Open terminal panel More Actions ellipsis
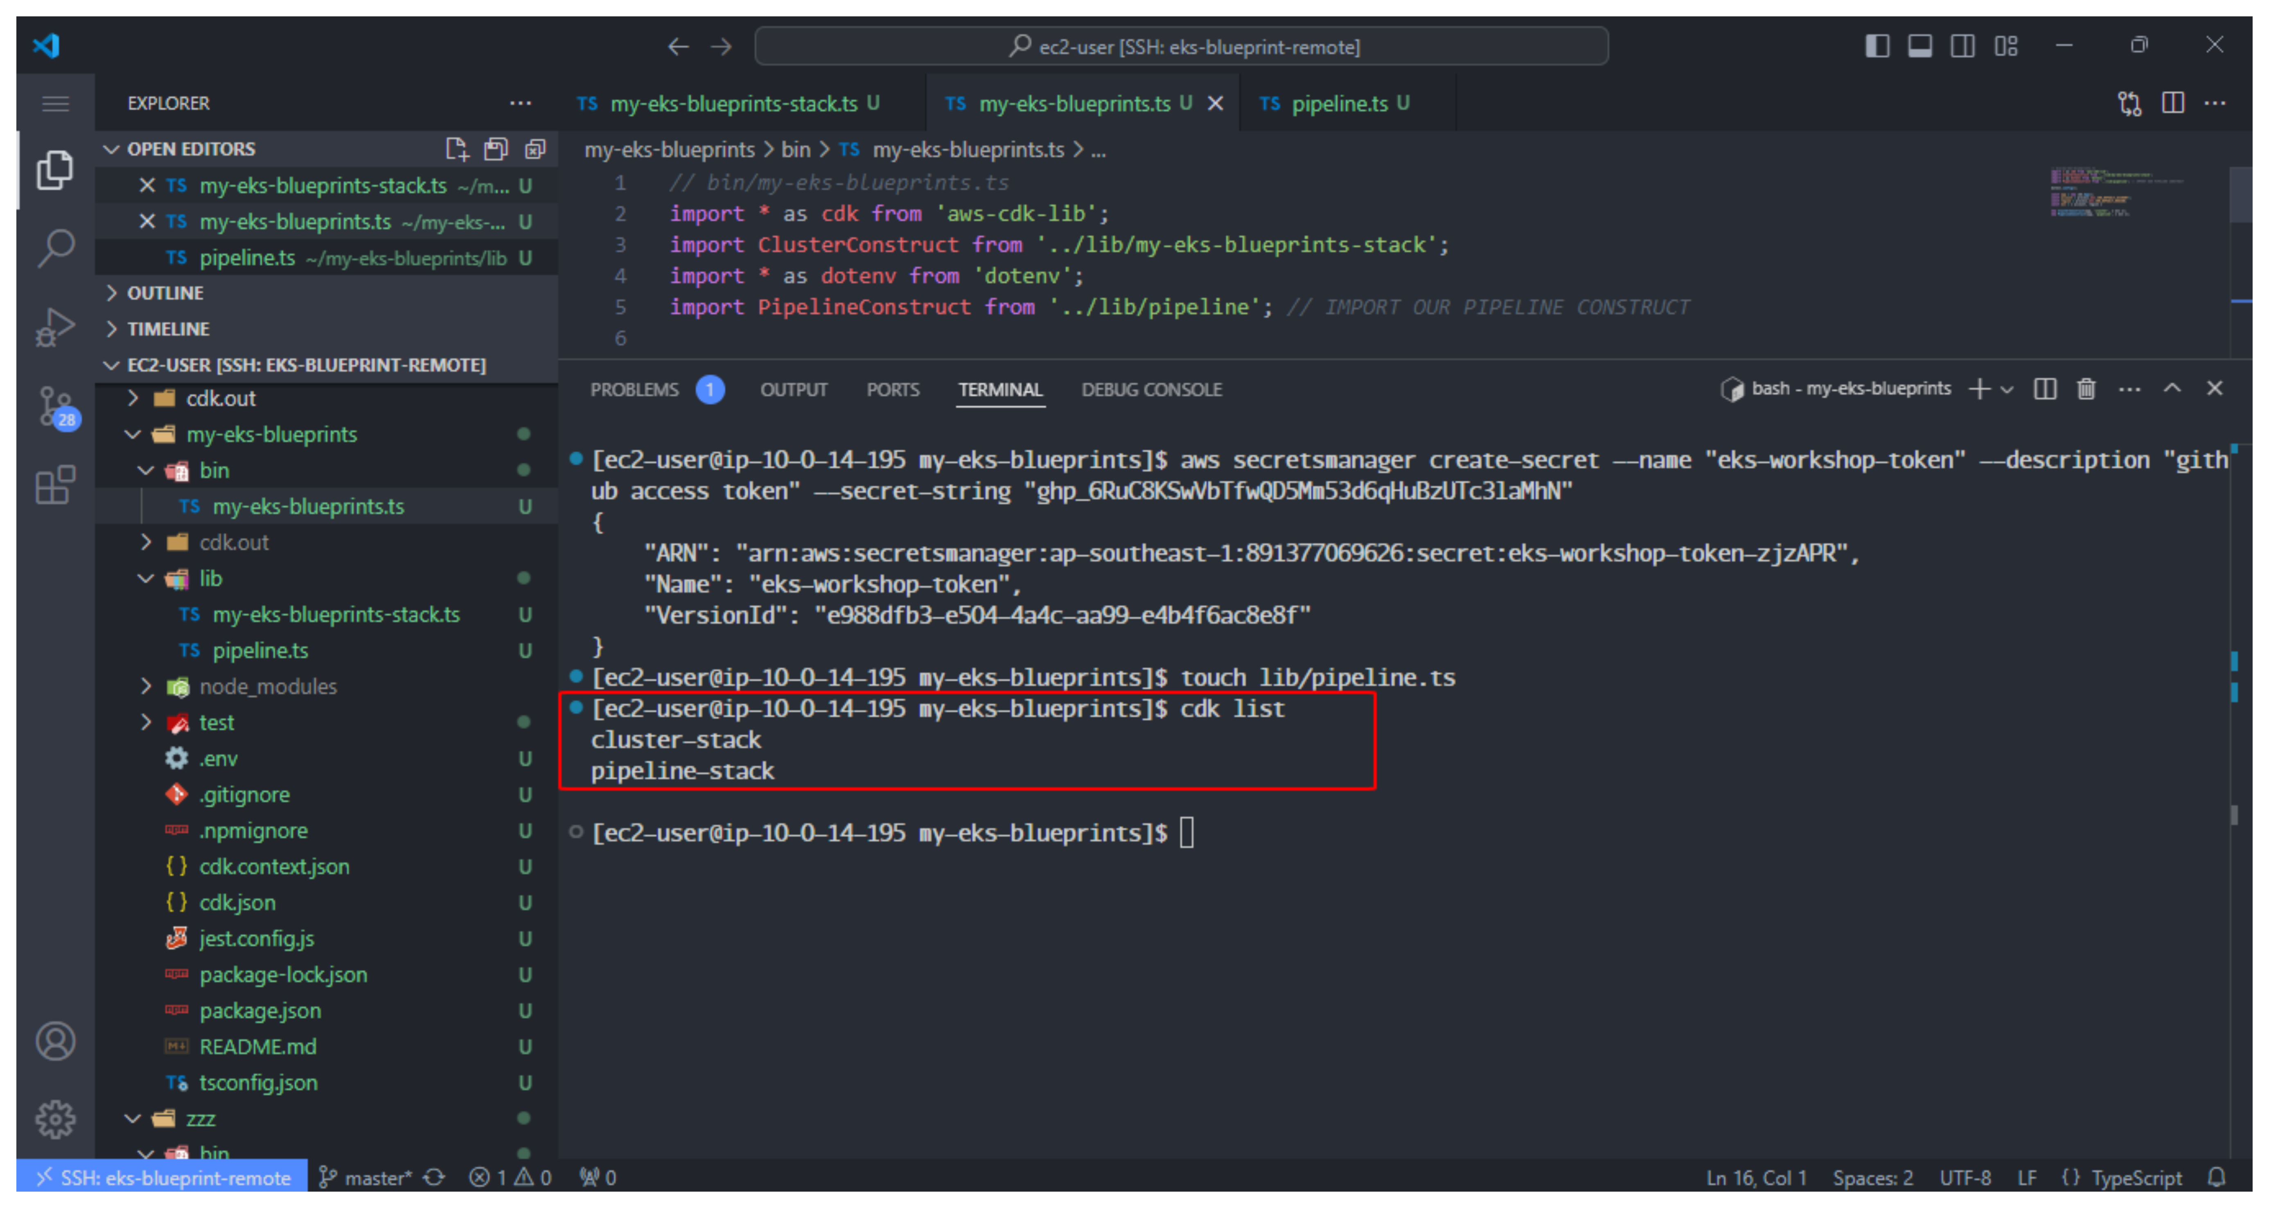Viewport: 2269px width, 1208px height. [x=2130, y=389]
